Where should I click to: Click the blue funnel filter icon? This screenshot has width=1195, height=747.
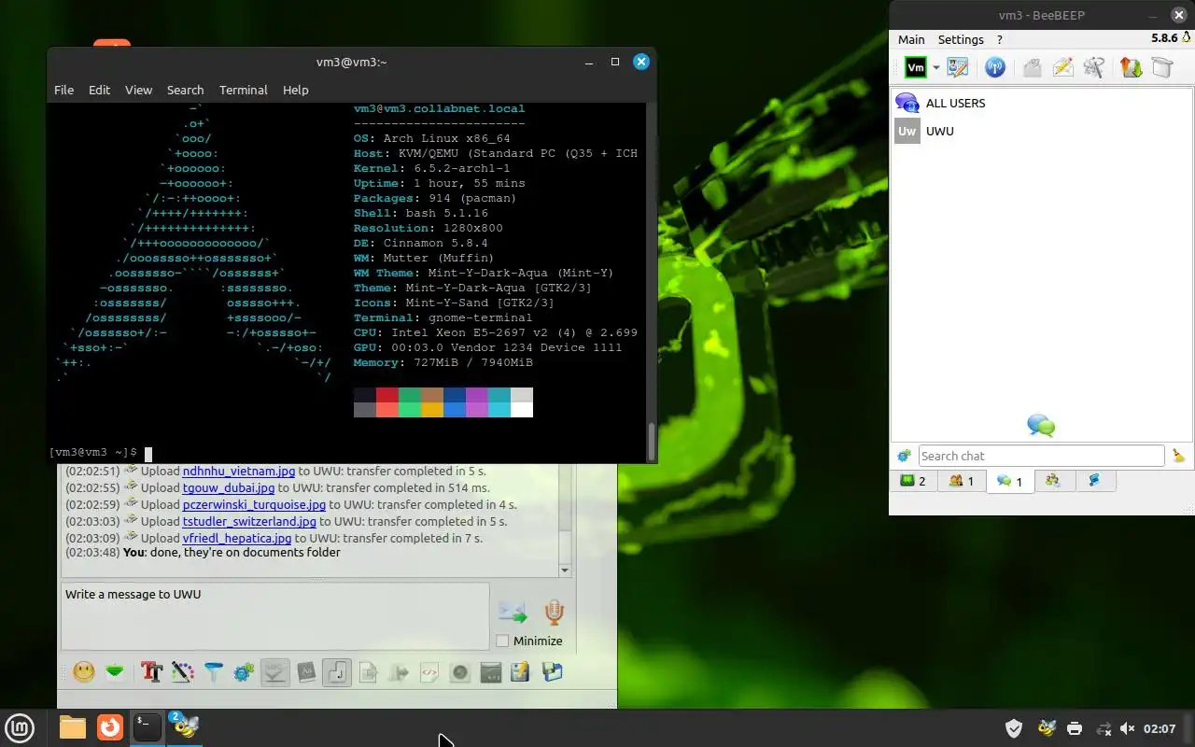[214, 671]
